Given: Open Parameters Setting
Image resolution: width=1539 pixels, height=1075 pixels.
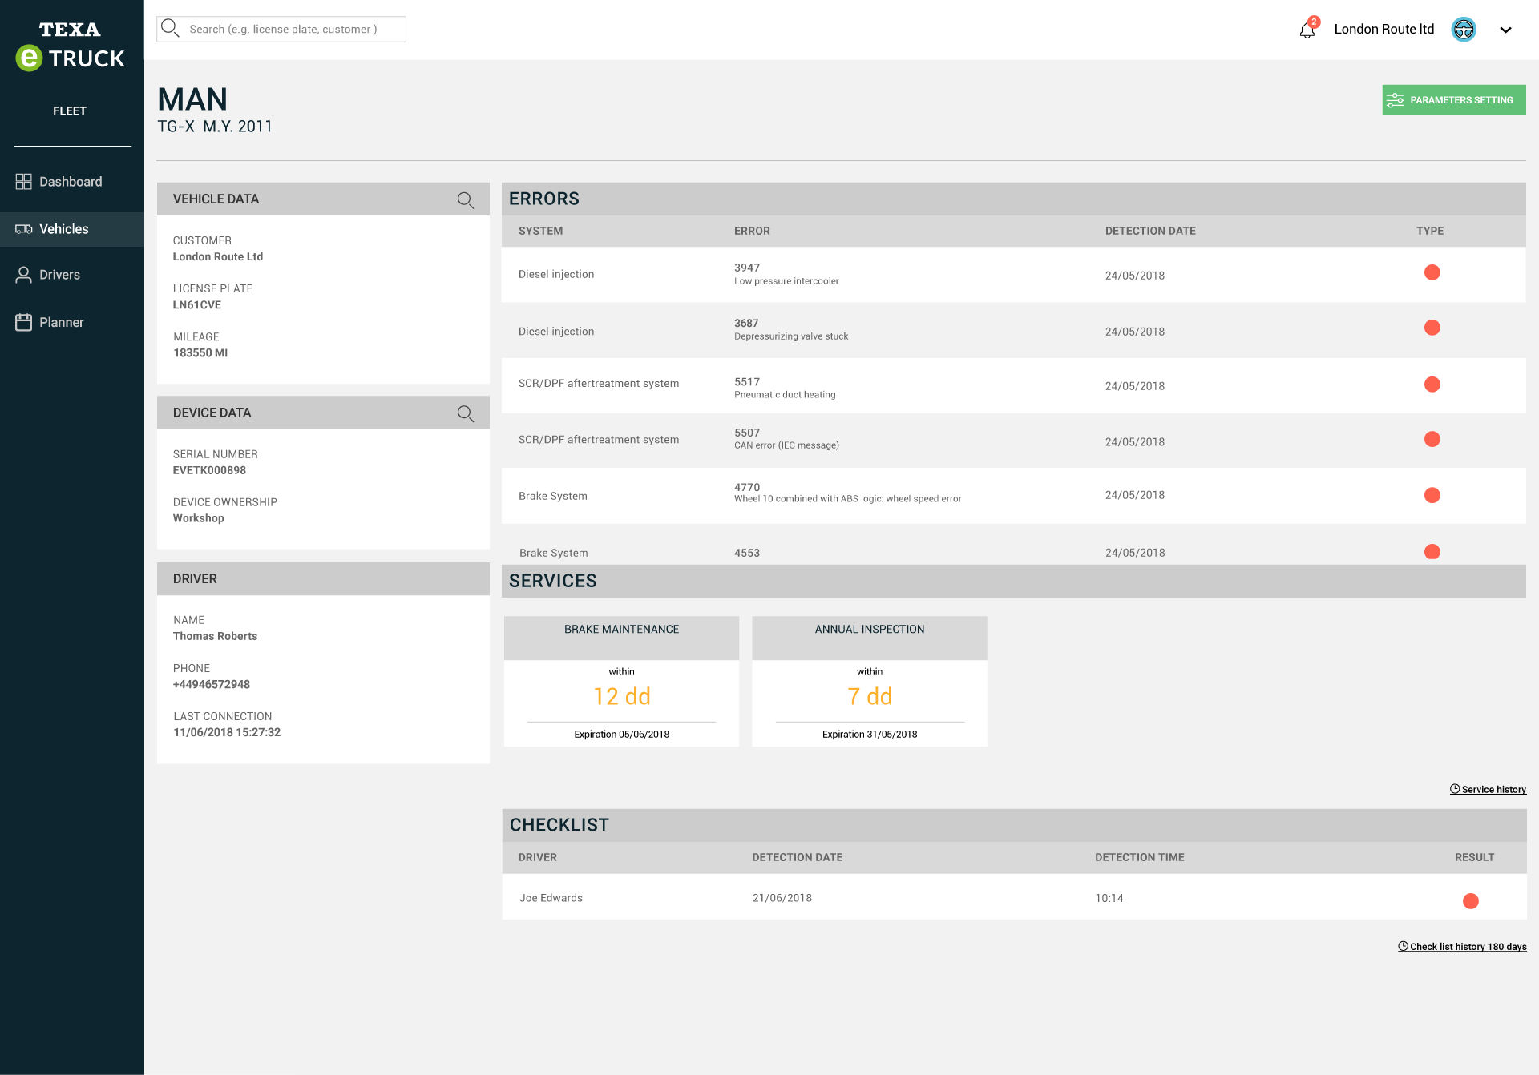Looking at the screenshot, I should point(1454,100).
